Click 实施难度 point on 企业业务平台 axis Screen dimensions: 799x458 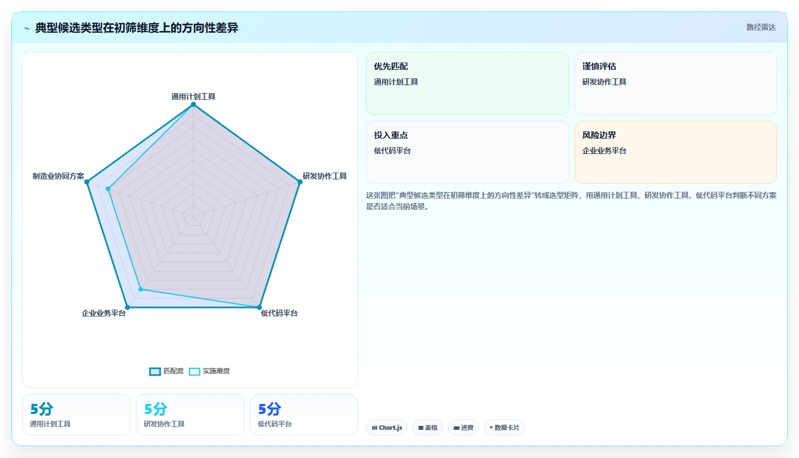[141, 289]
